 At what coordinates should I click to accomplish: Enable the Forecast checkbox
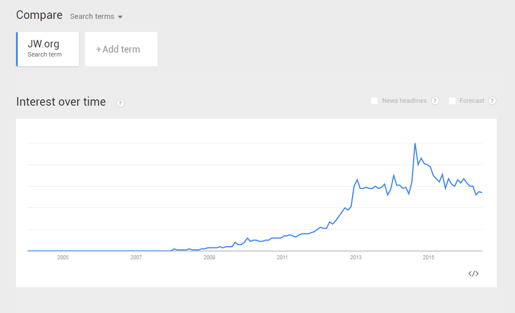click(x=452, y=101)
